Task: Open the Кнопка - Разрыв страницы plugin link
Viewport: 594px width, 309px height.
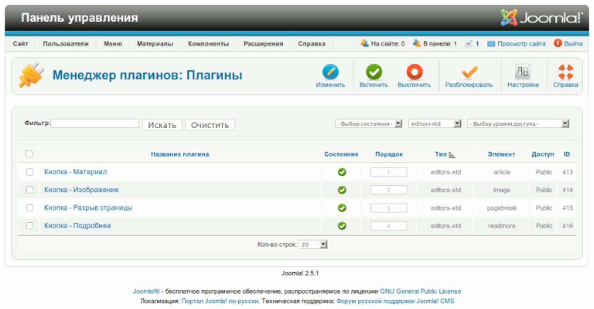Action: [x=88, y=208]
